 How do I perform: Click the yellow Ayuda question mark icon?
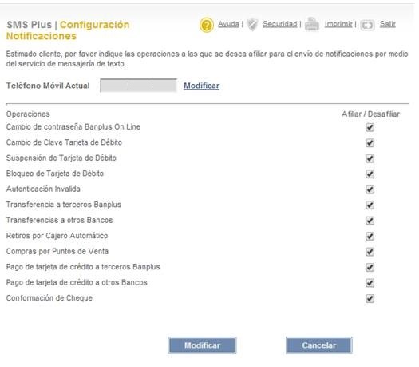click(x=206, y=25)
